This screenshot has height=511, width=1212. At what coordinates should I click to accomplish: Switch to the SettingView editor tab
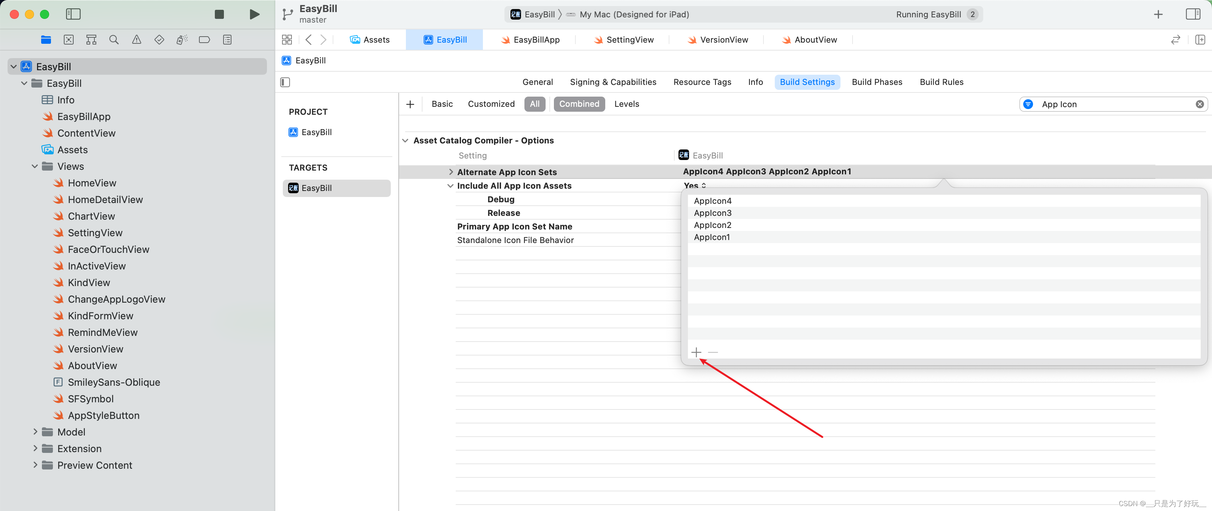point(623,40)
